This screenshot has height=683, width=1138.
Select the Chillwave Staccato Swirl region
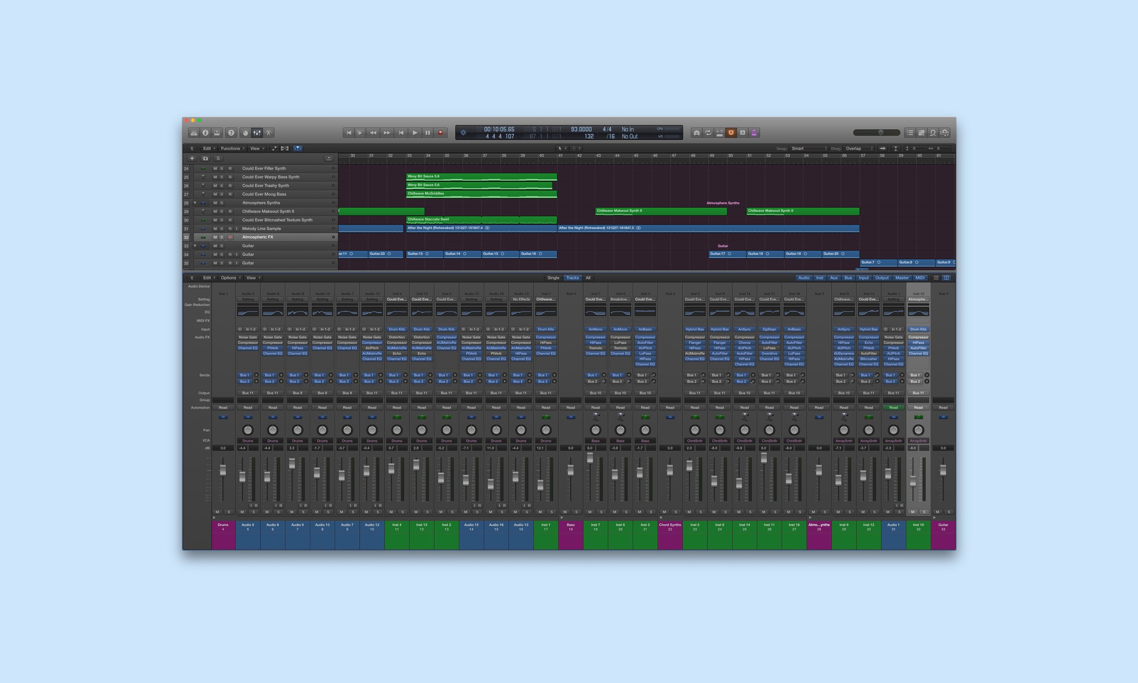481,220
